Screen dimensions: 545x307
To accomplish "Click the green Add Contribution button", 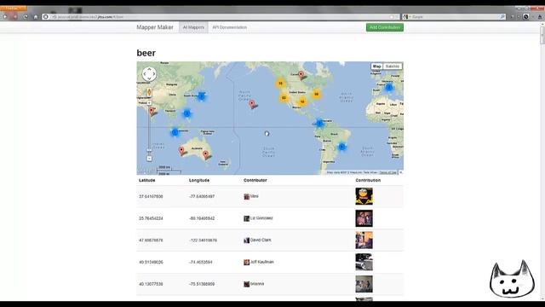I will pos(385,27).
